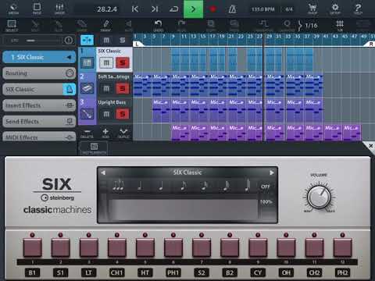Duplicate the selected track
Image resolution: width=375 pixels, height=281 pixels.
click(123, 133)
